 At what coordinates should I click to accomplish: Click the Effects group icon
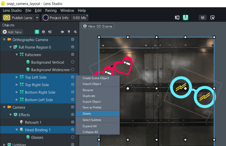[x=15, y=115]
